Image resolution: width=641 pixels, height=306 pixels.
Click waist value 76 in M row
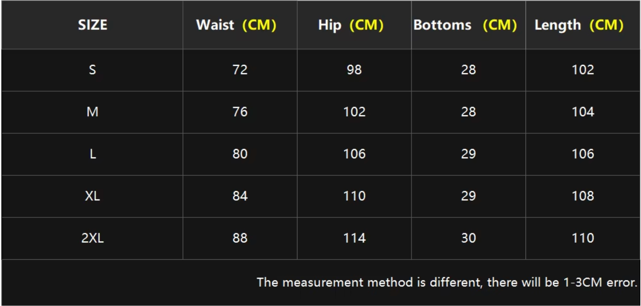[240, 112]
